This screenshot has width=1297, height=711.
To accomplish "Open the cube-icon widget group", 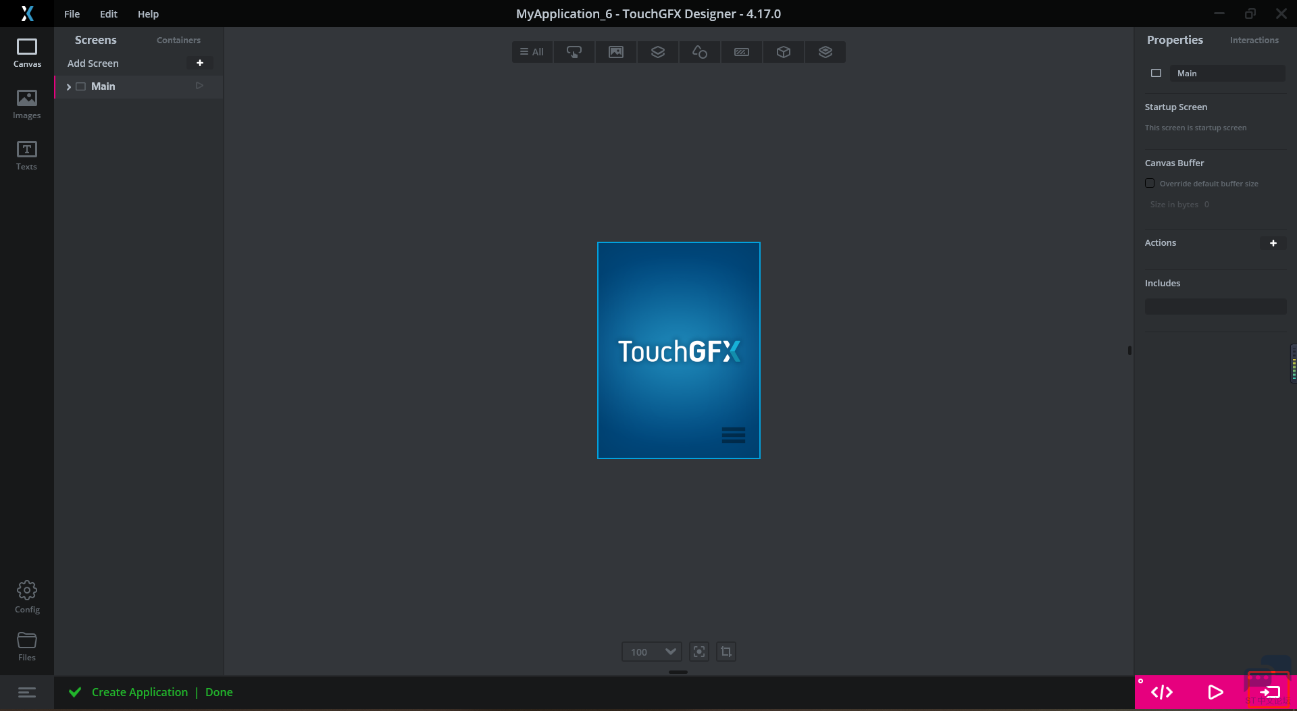I will point(784,52).
